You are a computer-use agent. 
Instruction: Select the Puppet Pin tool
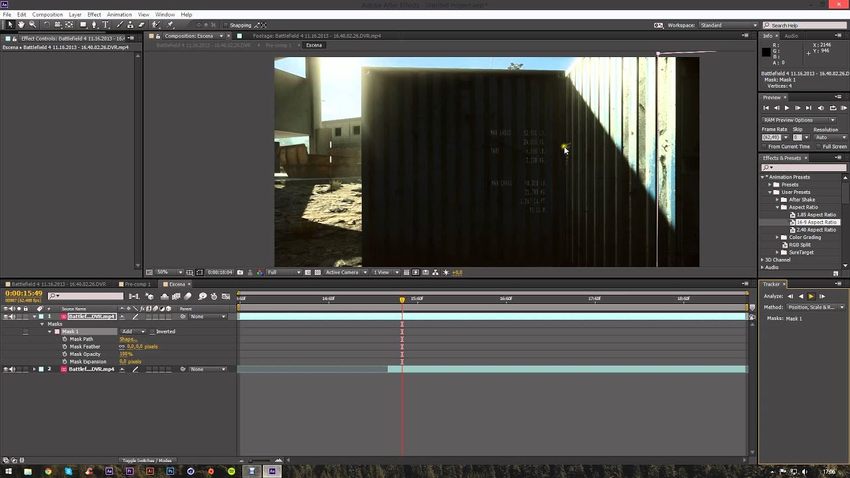pos(170,25)
